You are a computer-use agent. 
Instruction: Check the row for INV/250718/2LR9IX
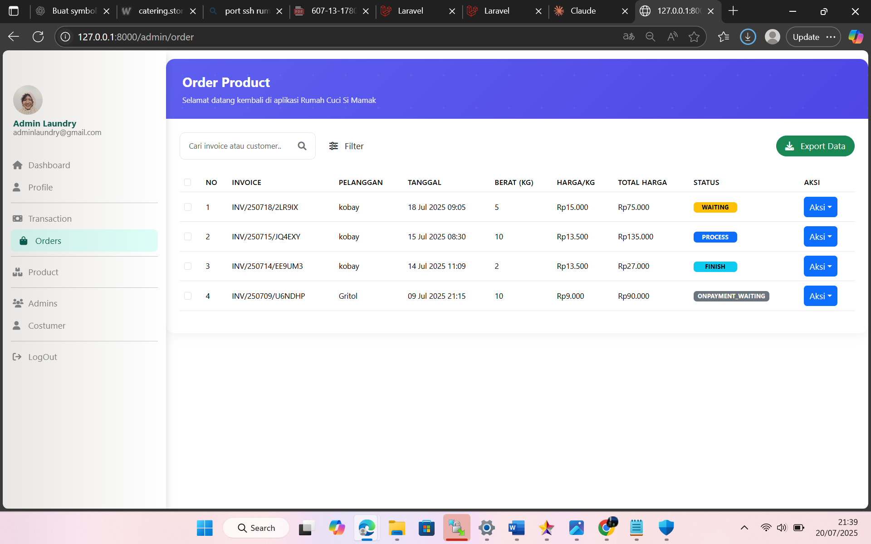tap(187, 207)
